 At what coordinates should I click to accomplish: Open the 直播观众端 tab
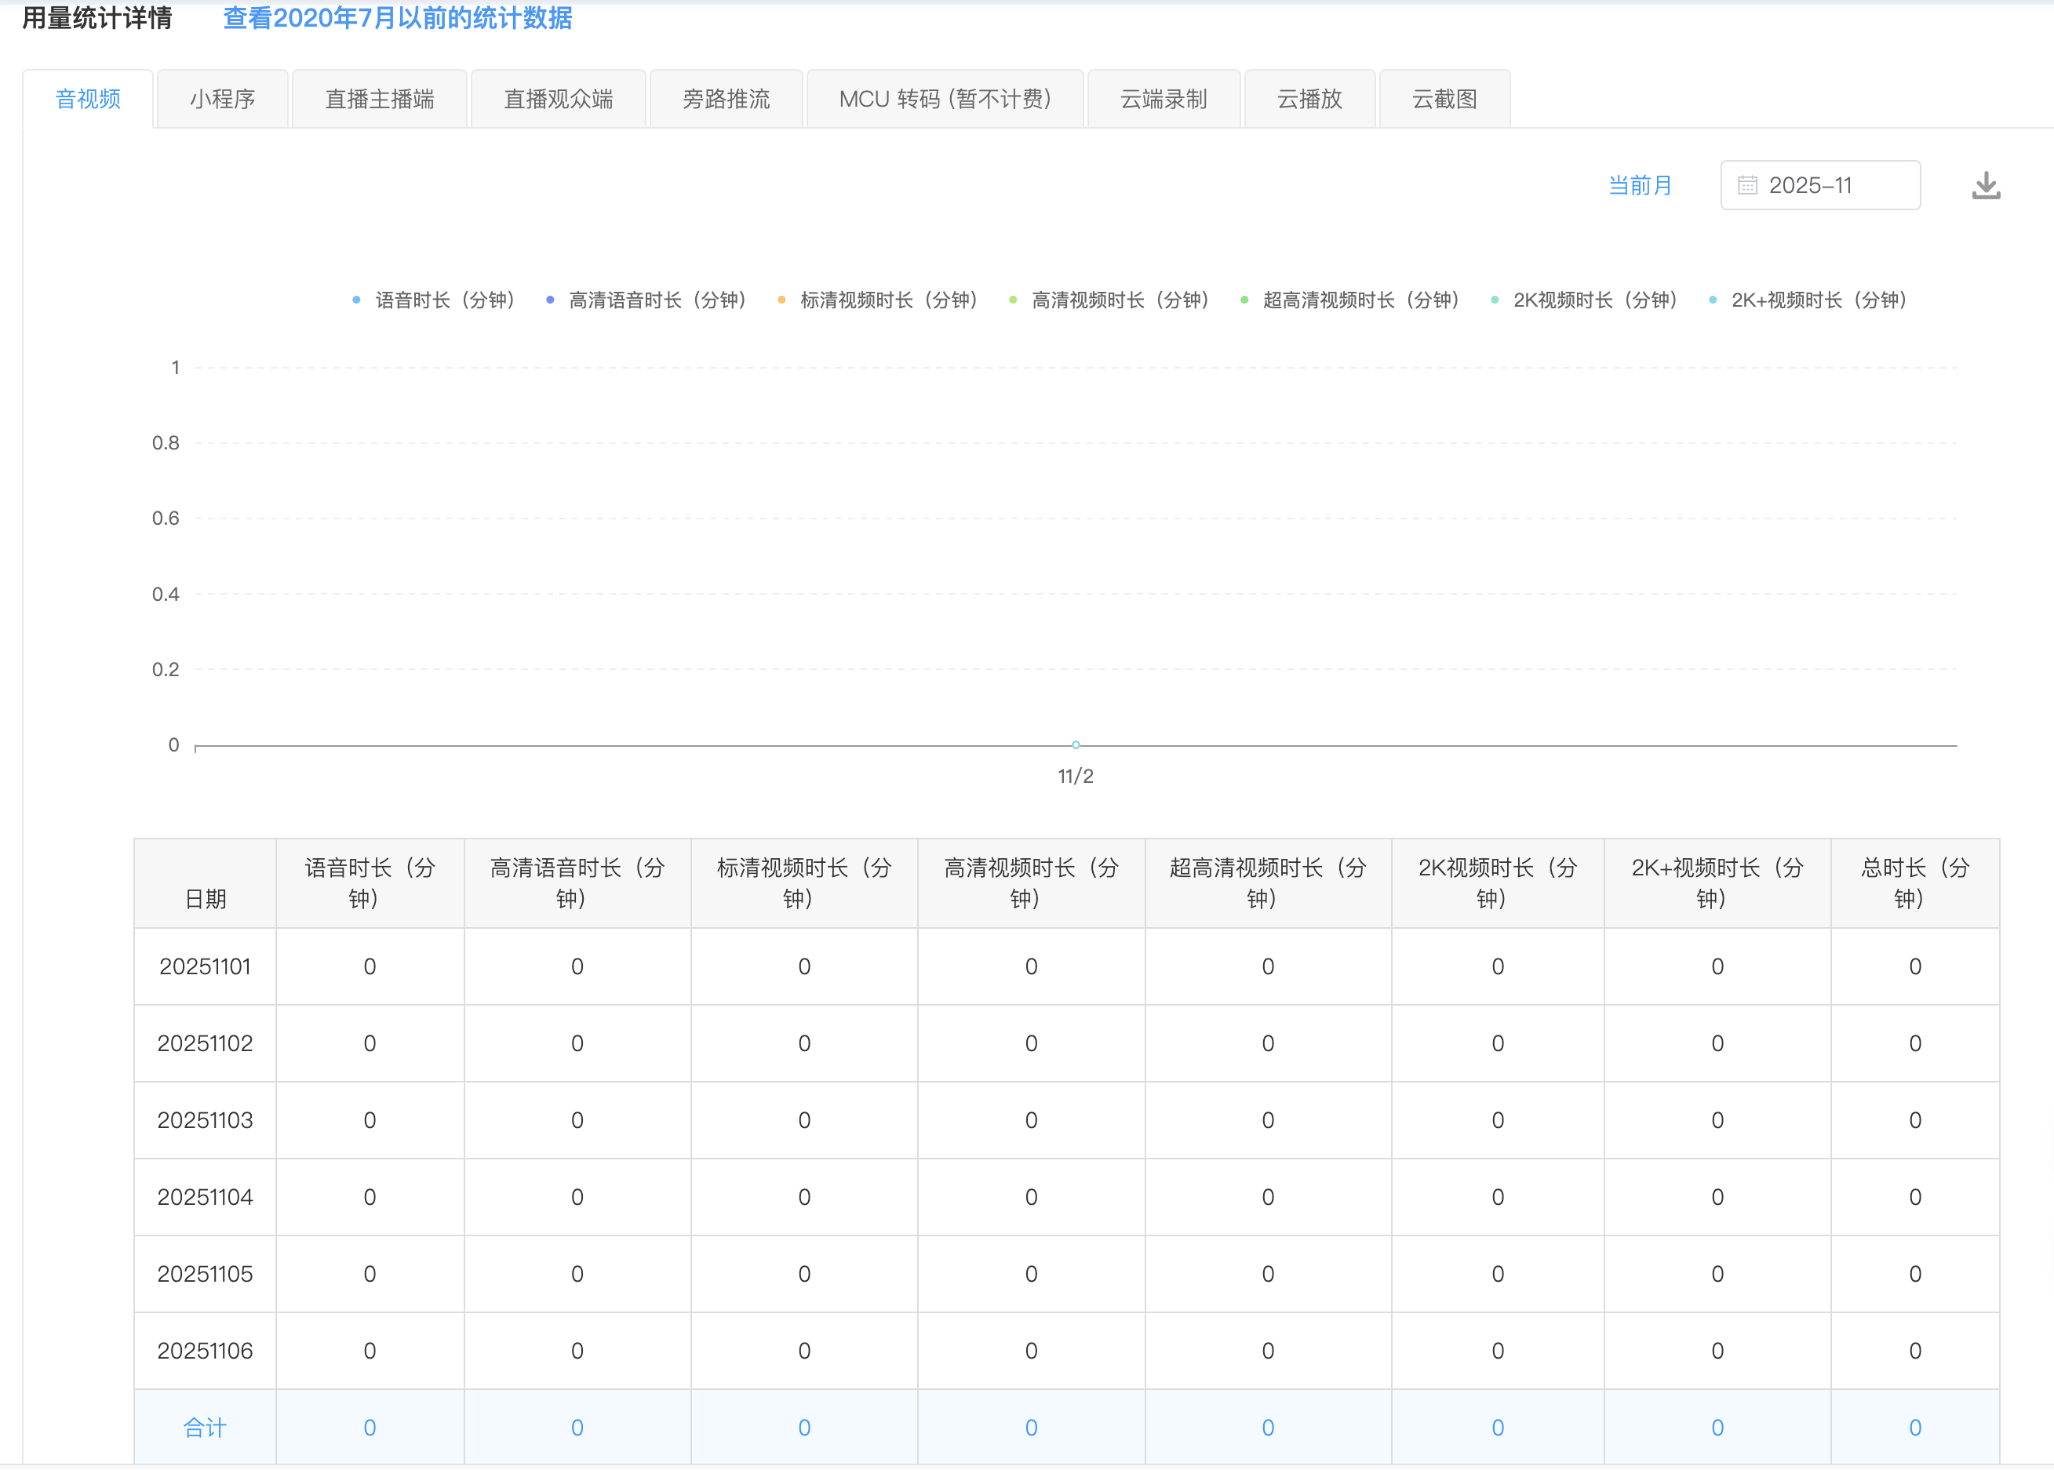pos(559,100)
